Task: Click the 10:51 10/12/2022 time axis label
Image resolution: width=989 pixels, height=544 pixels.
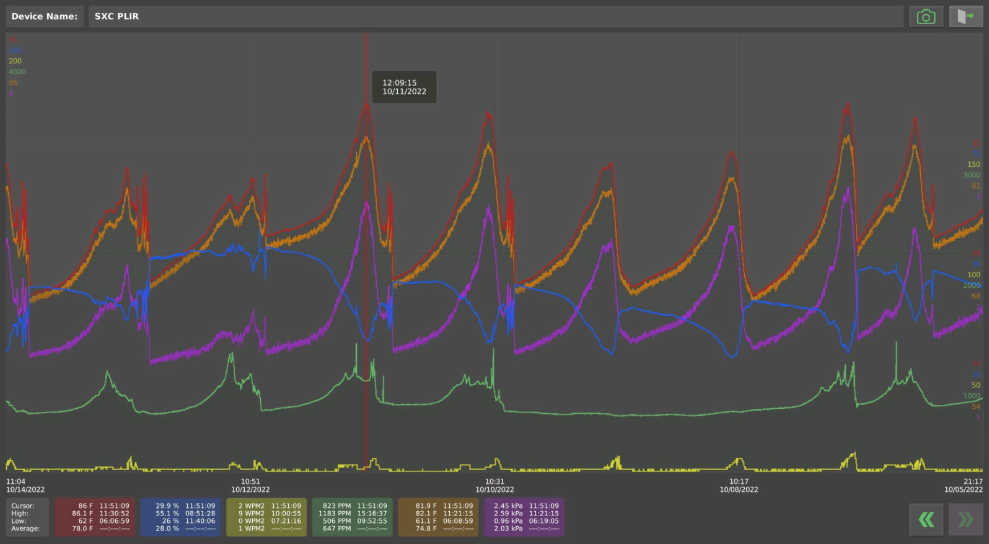Action: coord(250,485)
